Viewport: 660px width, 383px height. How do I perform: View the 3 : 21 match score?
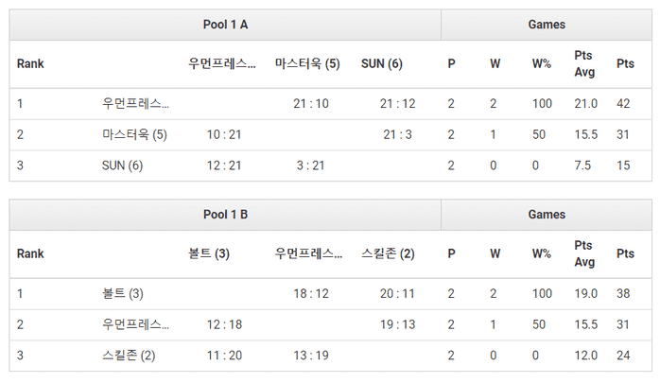[311, 165]
